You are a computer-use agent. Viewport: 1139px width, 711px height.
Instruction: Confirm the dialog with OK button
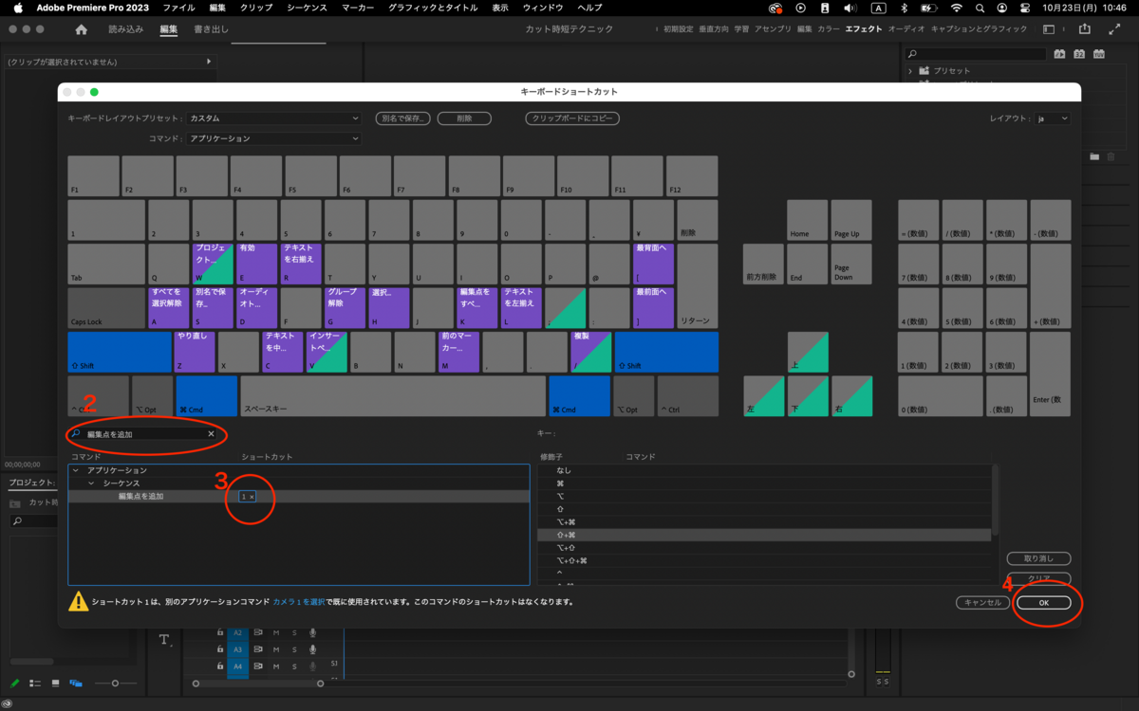[1043, 603]
